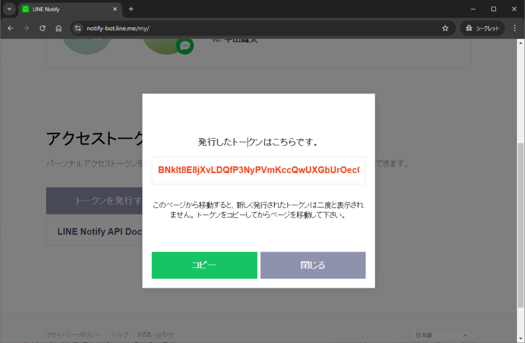Click the browser back arrow
This screenshot has height=343, width=525.
pyautogui.click(x=10, y=28)
